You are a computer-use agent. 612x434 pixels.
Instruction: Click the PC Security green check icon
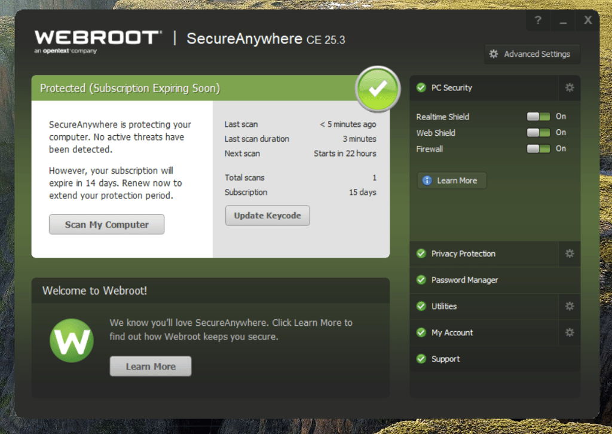421,88
